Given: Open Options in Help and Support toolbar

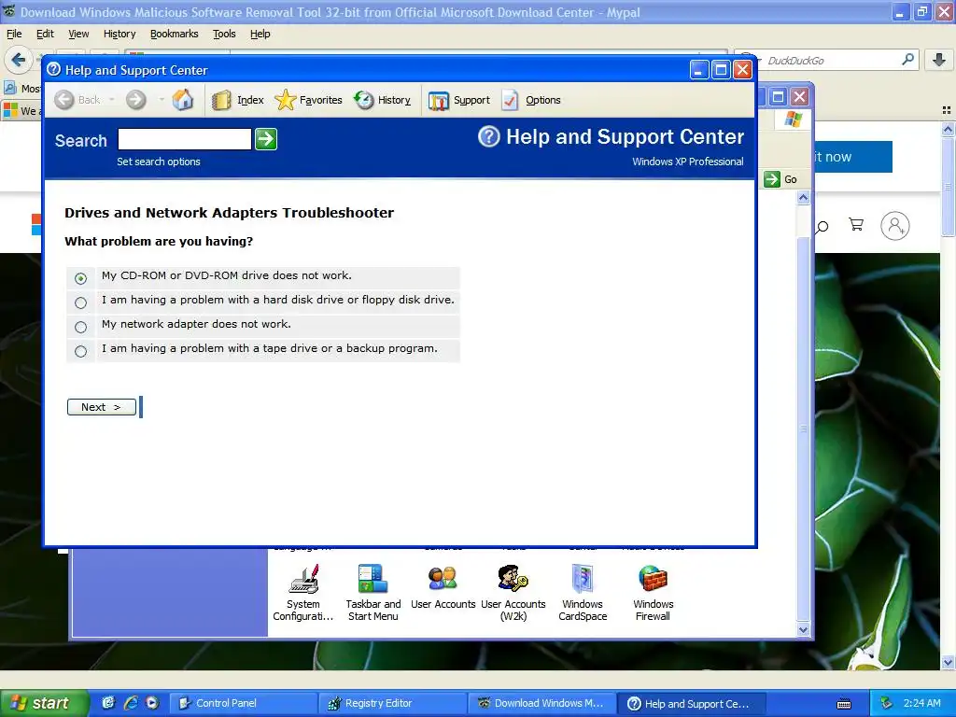Looking at the screenshot, I should tap(531, 100).
